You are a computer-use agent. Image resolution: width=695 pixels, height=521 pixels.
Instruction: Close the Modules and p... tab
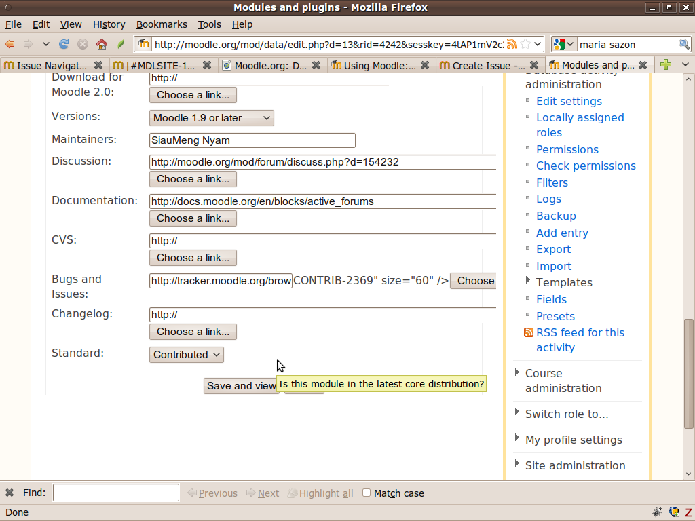[x=643, y=65]
